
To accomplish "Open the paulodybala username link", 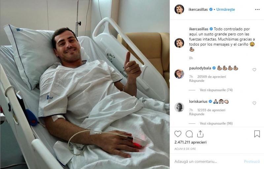I will pyautogui.click(x=200, y=68).
